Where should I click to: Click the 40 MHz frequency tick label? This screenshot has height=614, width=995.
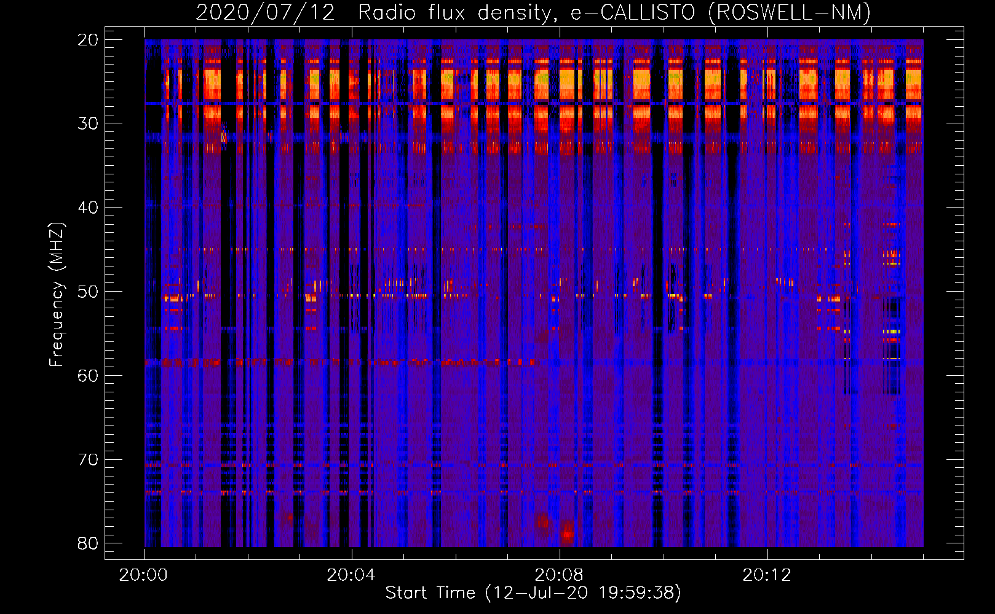point(88,208)
